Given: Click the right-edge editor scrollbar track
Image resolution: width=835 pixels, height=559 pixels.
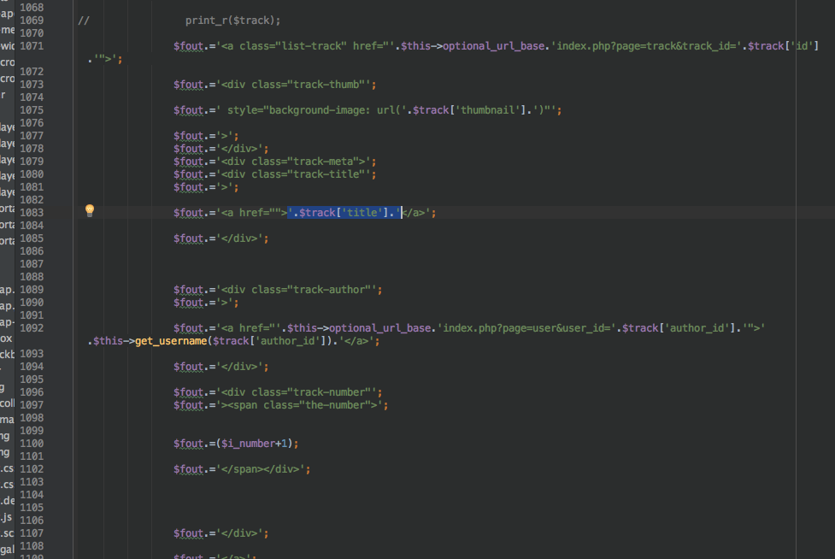Looking at the screenshot, I should pyautogui.click(x=830, y=256).
